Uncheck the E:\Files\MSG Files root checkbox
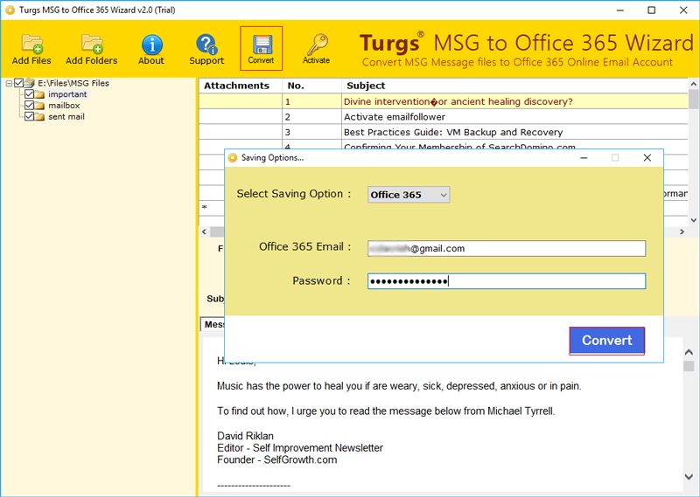The width and height of the screenshot is (700, 497). (18, 83)
